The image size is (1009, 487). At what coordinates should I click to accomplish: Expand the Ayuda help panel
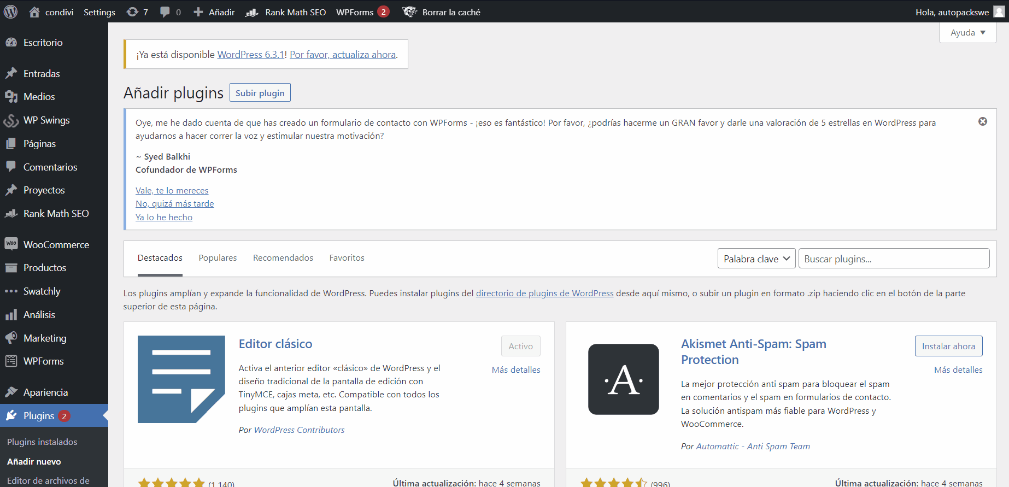tap(967, 33)
